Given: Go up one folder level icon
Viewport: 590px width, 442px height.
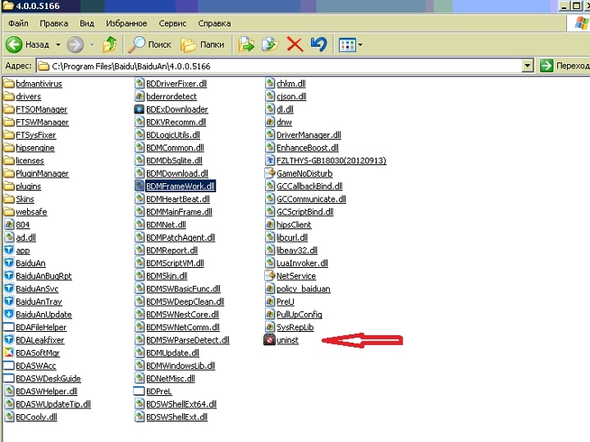Looking at the screenshot, I should pyautogui.click(x=110, y=44).
